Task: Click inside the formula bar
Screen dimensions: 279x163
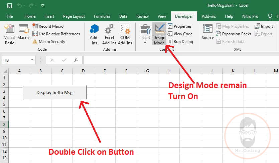Action: (181, 60)
